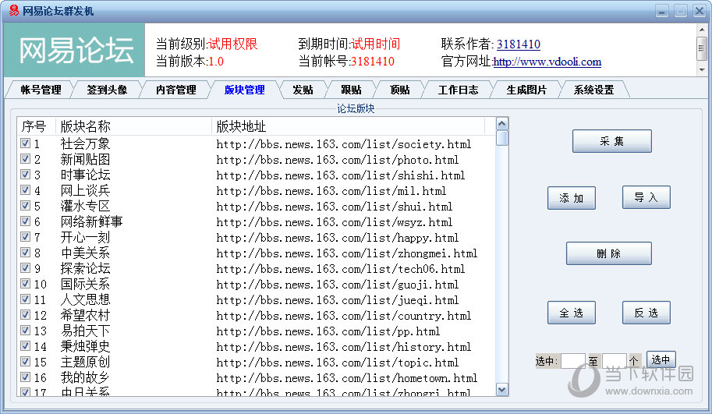Toggle checkbox for row 5 灌水专区
Screen dimensions: 712x414
coord(26,206)
